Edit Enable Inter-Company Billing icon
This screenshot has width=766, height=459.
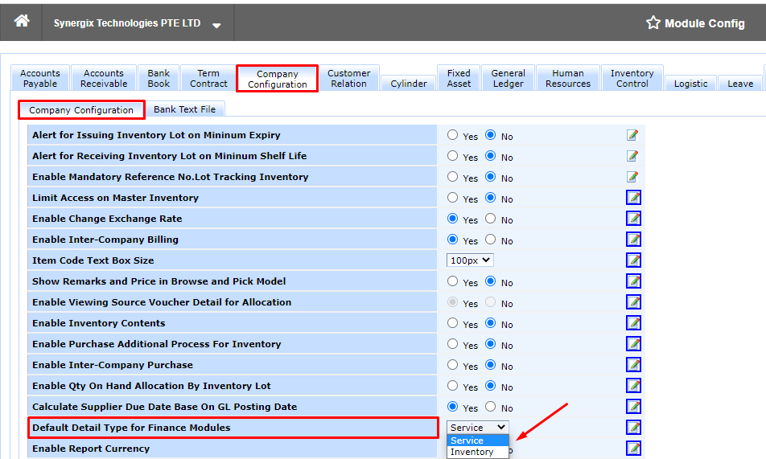633,240
